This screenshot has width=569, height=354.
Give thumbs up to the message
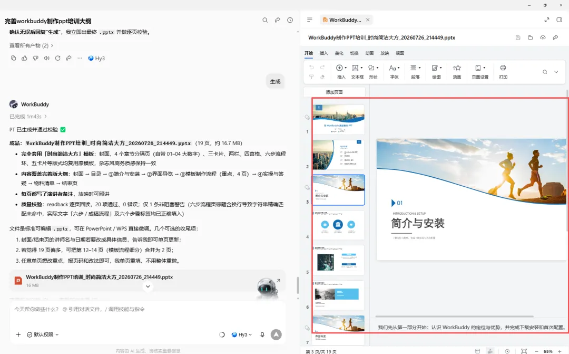24,58
